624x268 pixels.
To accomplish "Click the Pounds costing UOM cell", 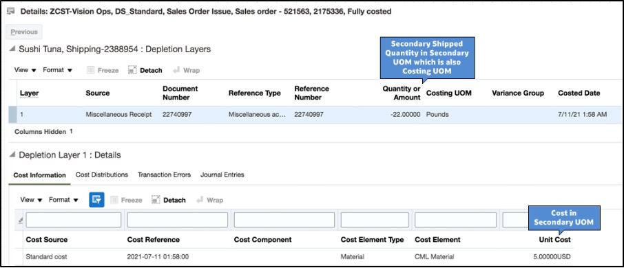I will point(437,114).
